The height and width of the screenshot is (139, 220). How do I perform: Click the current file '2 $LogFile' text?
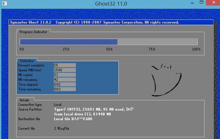[62, 129]
